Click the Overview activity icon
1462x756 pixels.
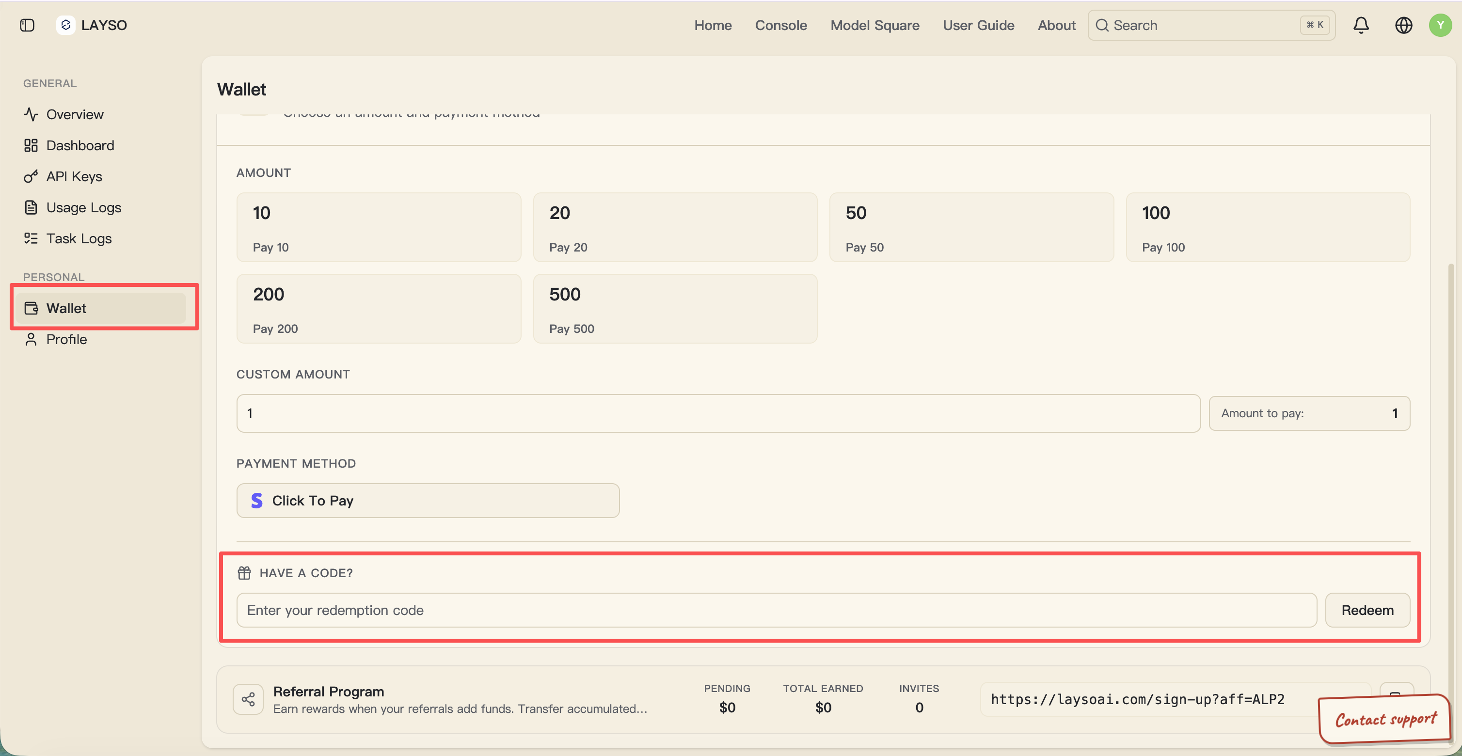[x=31, y=114]
